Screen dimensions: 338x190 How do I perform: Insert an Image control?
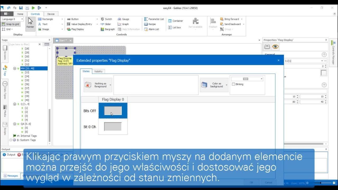point(44,29)
